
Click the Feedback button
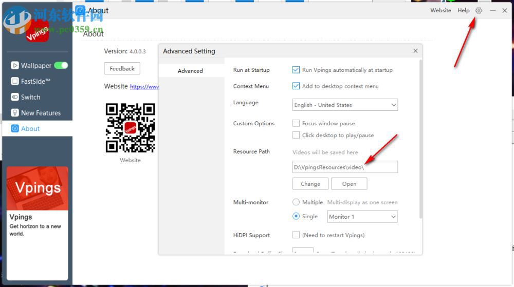pos(122,68)
